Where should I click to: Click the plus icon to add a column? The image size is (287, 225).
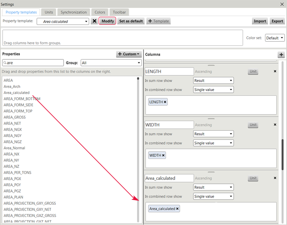tap(281, 55)
